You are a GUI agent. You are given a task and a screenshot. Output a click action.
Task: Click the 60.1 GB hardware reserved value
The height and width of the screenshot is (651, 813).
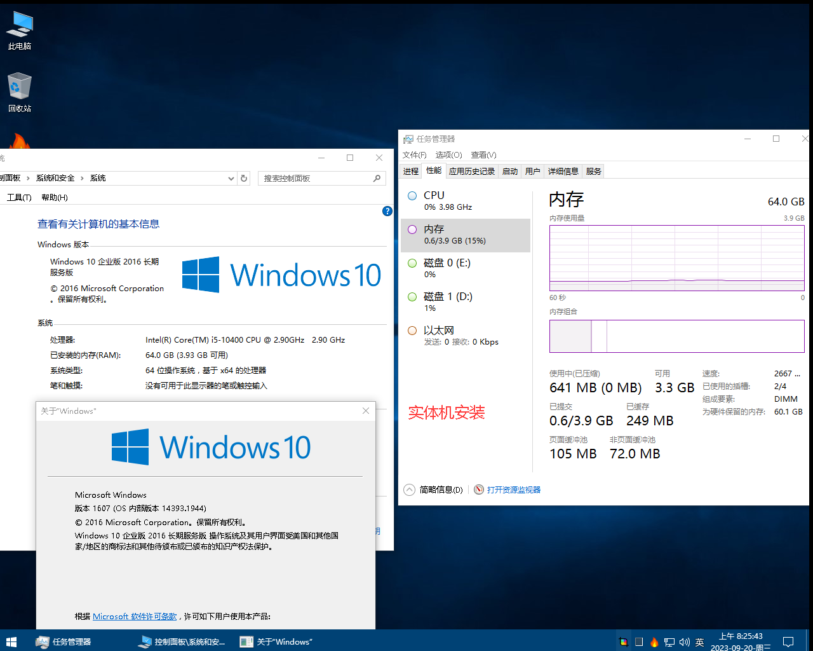coord(788,412)
